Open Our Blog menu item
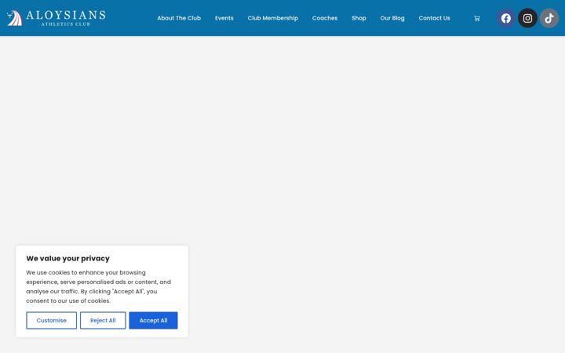Screen dimensions: 565x353 click(392, 18)
